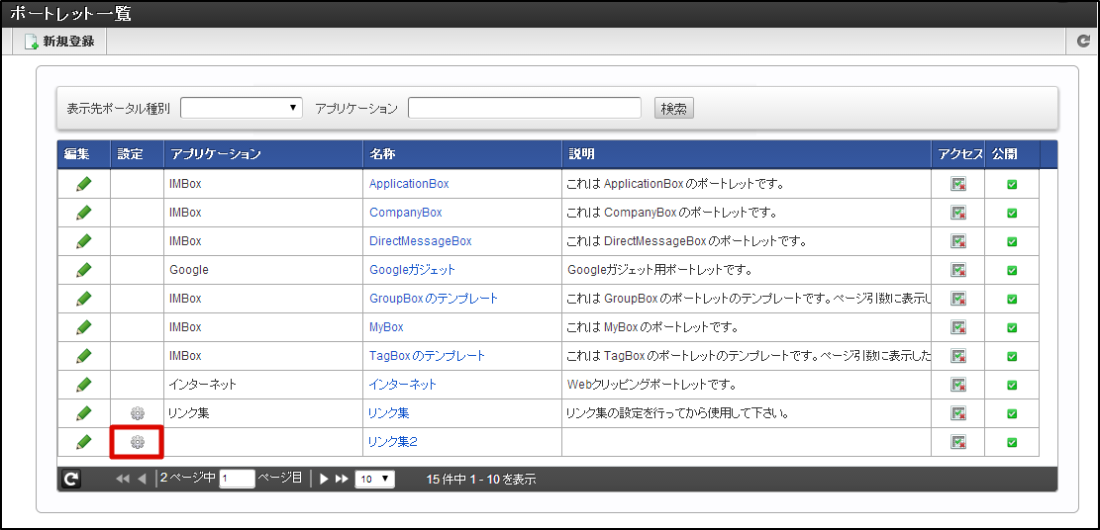Open the gear settings for リンク集
Viewport: 1100px width, 530px height.
(137, 413)
